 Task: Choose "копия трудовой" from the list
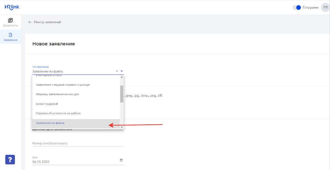point(47,104)
